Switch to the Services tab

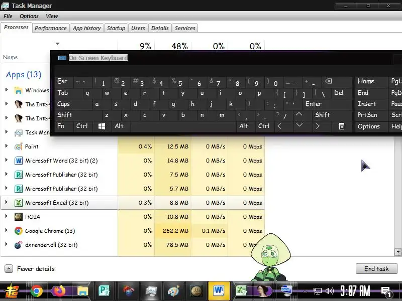point(185,28)
